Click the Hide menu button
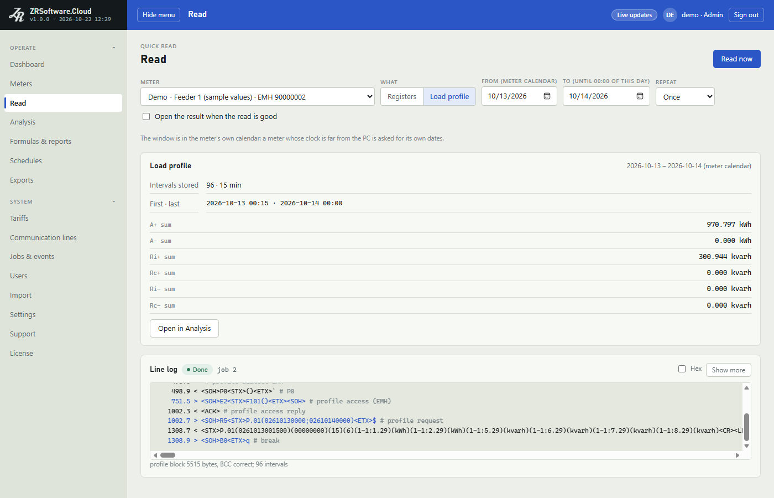 click(159, 15)
